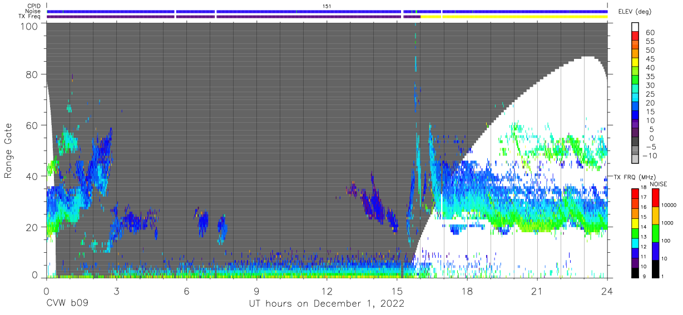Click the '-10' label on the ELEV scale

point(651,156)
